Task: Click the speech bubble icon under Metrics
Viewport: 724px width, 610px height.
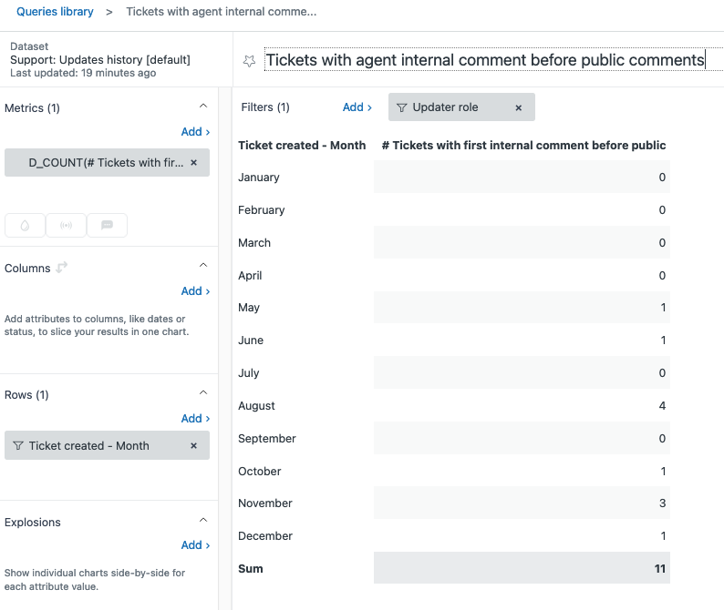Action: (x=108, y=225)
